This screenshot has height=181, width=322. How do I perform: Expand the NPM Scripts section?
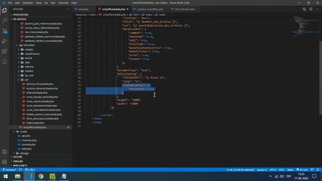[20, 165]
